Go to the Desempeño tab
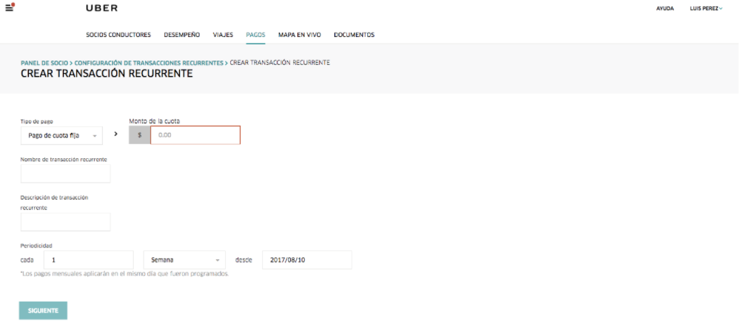 (181, 35)
